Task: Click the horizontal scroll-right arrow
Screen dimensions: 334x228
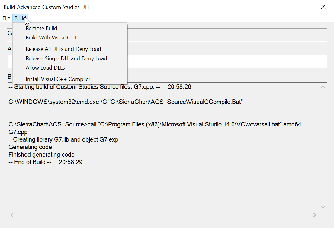Action: coord(315,215)
